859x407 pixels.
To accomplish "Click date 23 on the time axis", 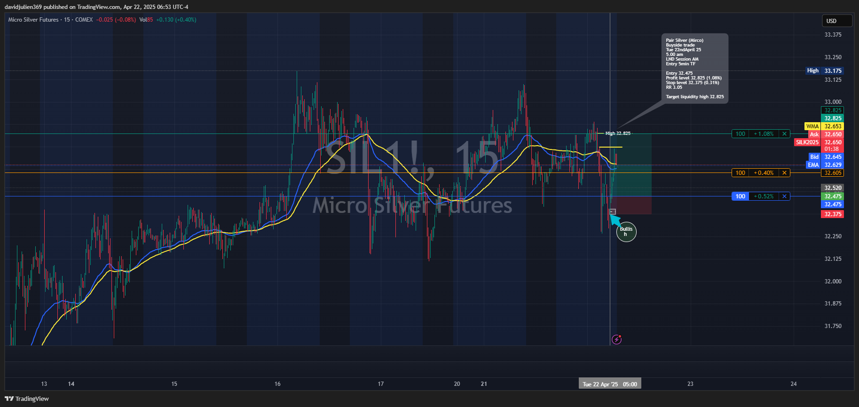I will [690, 384].
